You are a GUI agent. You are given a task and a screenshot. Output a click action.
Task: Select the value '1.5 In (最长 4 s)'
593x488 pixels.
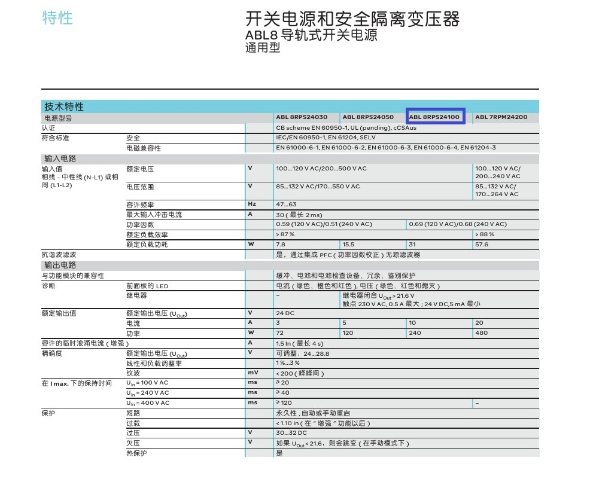pos(300,344)
